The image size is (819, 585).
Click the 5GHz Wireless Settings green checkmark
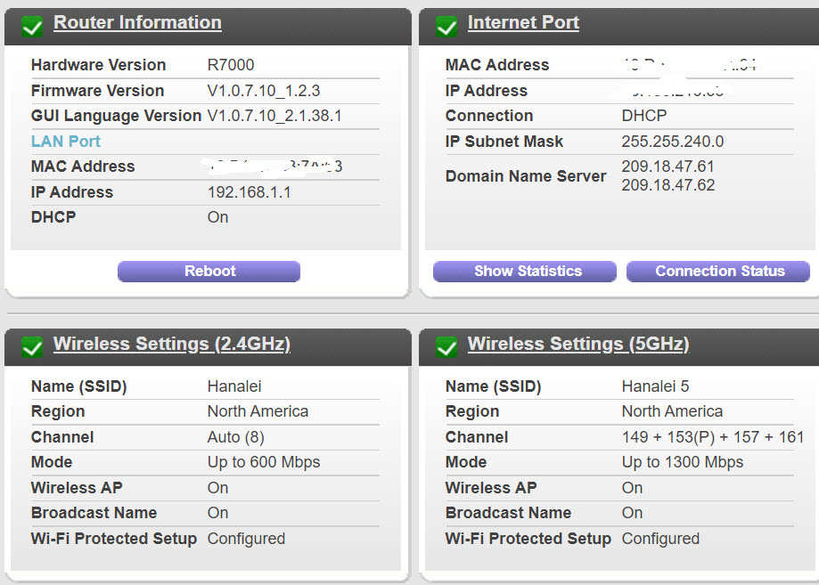[446, 347]
